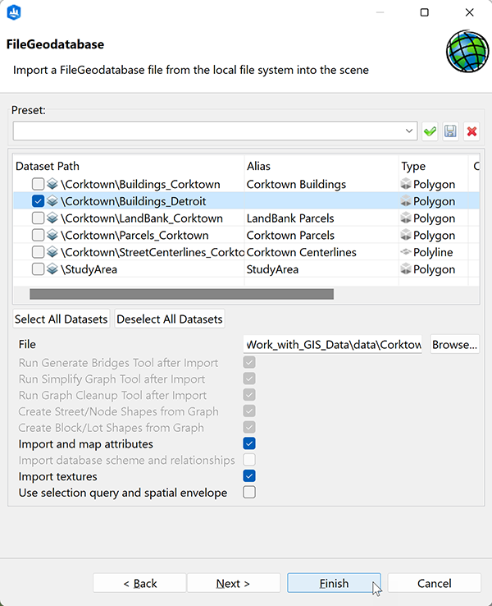
Task: Click the polyline type icon for StreetCenterlines
Action: tap(405, 252)
